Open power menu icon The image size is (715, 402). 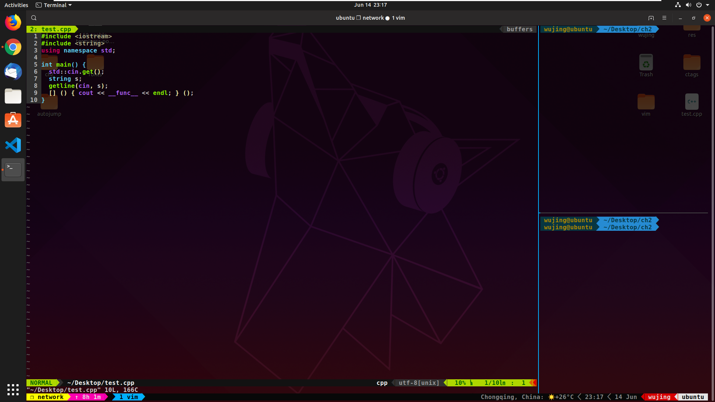[x=699, y=5]
